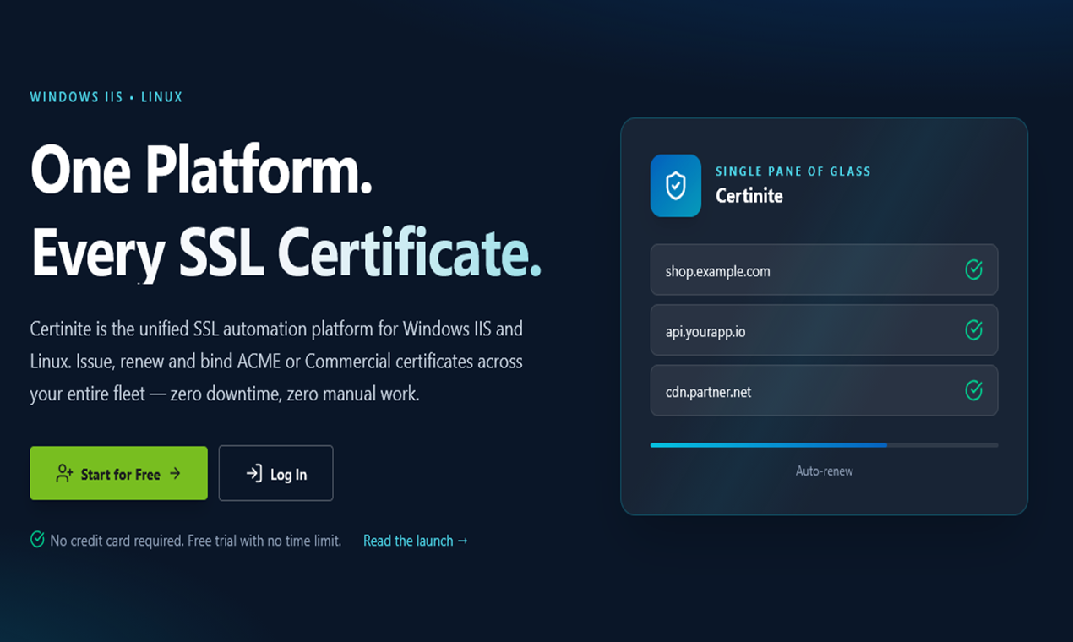Viewport: 1073px width, 642px height.
Task: Click the WINDOWS IIS • LINUX tagline
Action: pos(106,97)
